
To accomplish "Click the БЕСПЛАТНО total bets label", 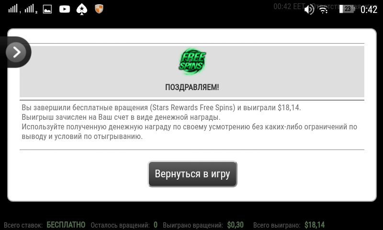I will pyautogui.click(x=66, y=225).
